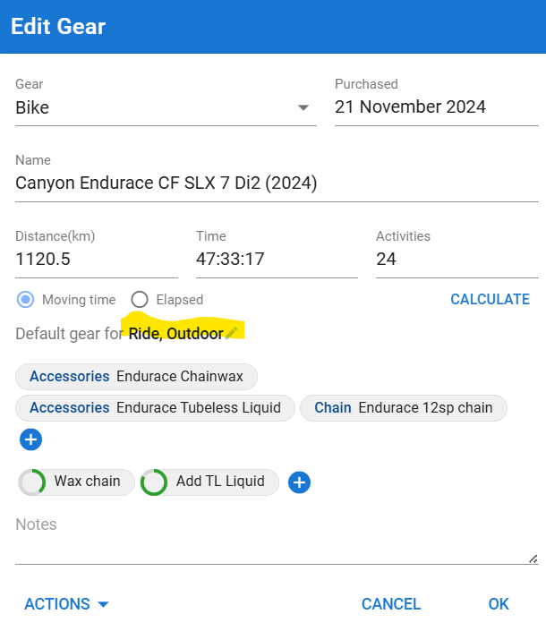Open the Endurace Chainwax accessory chip
546x631 pixels.
(136, 377)
